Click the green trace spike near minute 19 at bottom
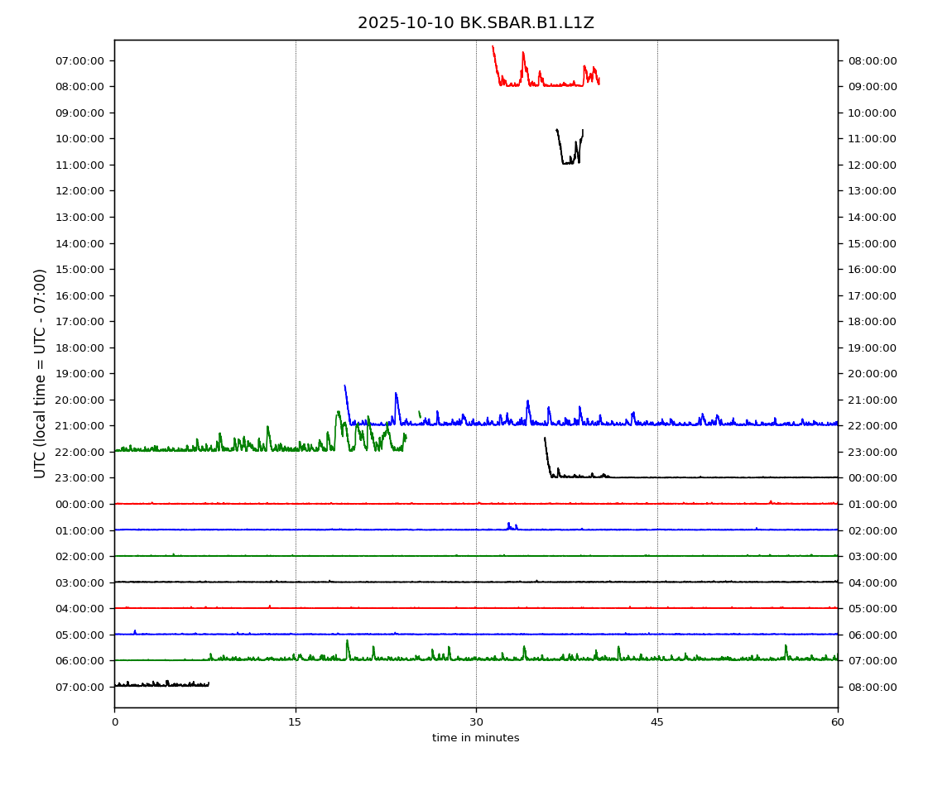The image size is (952, 786). 347,644
